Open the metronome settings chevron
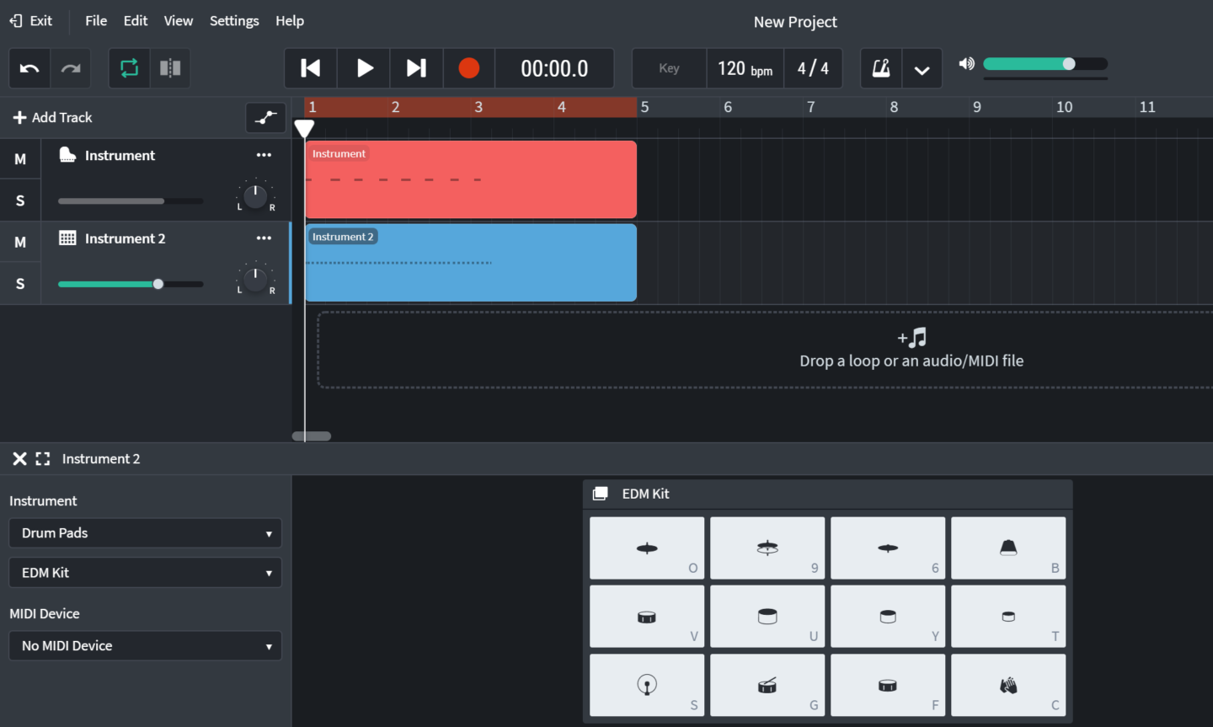The image size is (1213, 727). coord(922,69)
